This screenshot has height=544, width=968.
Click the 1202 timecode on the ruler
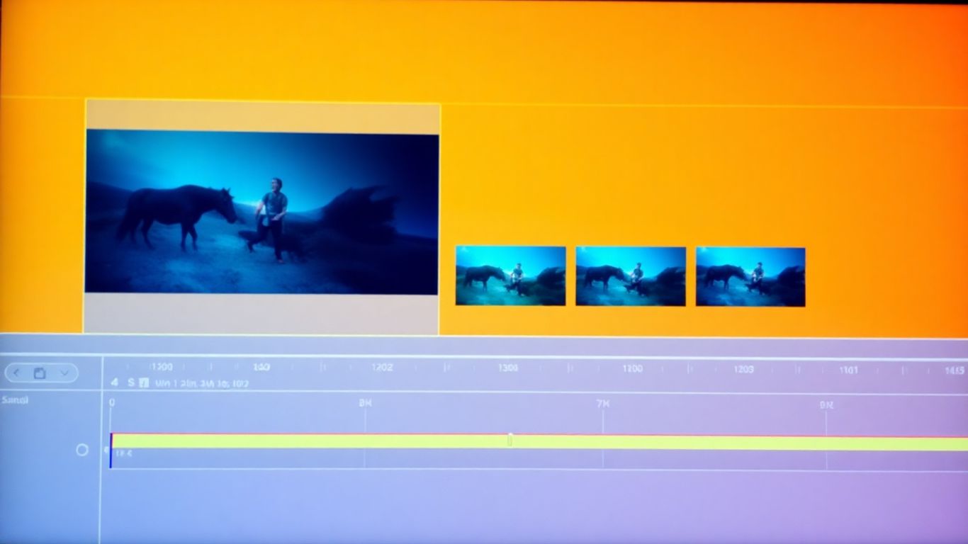383,368
